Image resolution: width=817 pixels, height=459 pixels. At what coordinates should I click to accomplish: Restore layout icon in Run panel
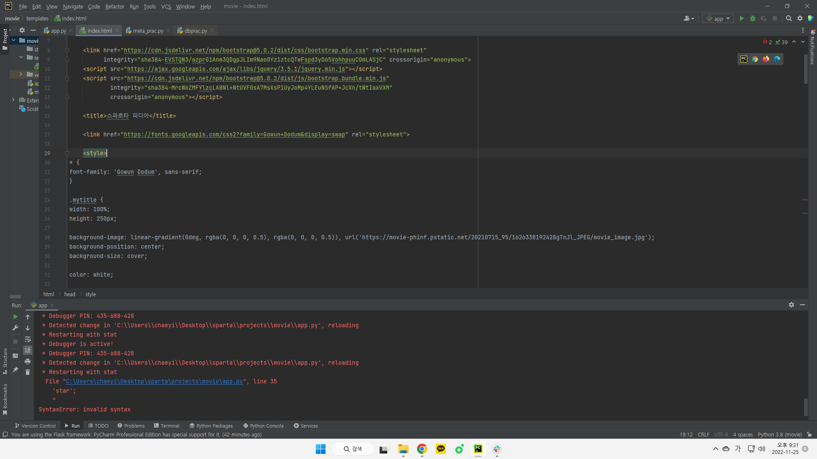pyautogui.click(x=15, y=356)
